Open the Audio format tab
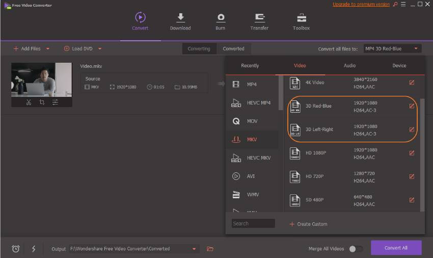Viewport: 433px width, 258px height. [x=349, y=66]
